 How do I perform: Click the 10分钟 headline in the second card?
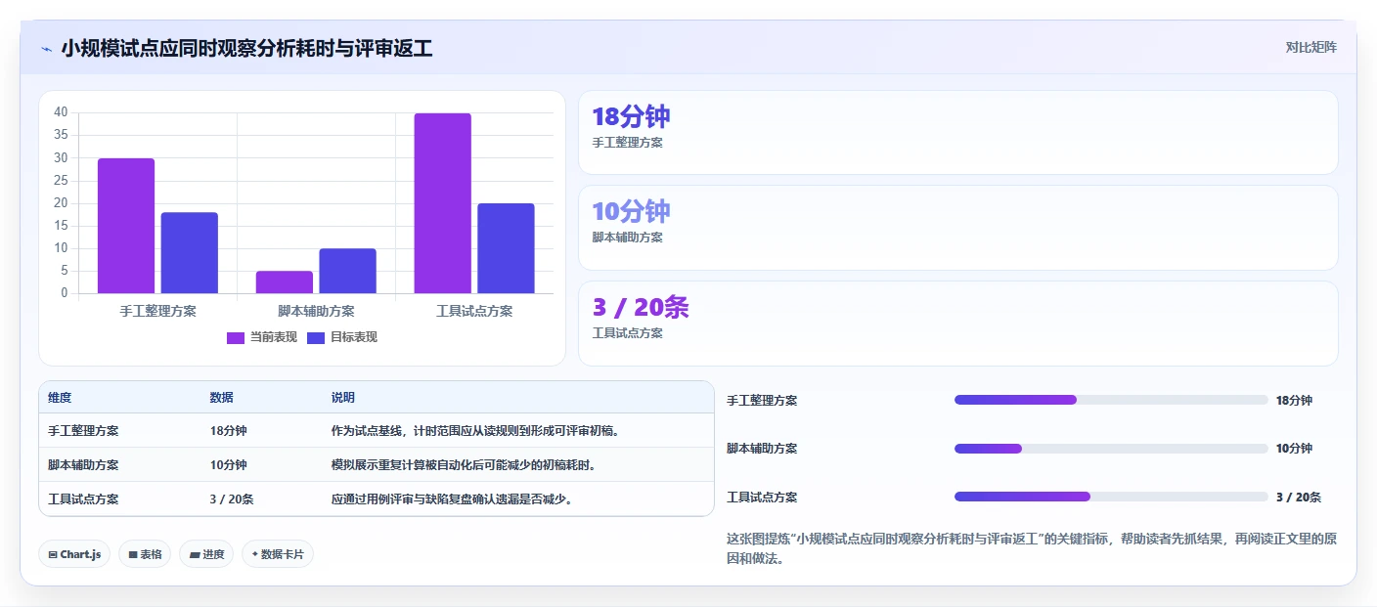coord(631,212)
